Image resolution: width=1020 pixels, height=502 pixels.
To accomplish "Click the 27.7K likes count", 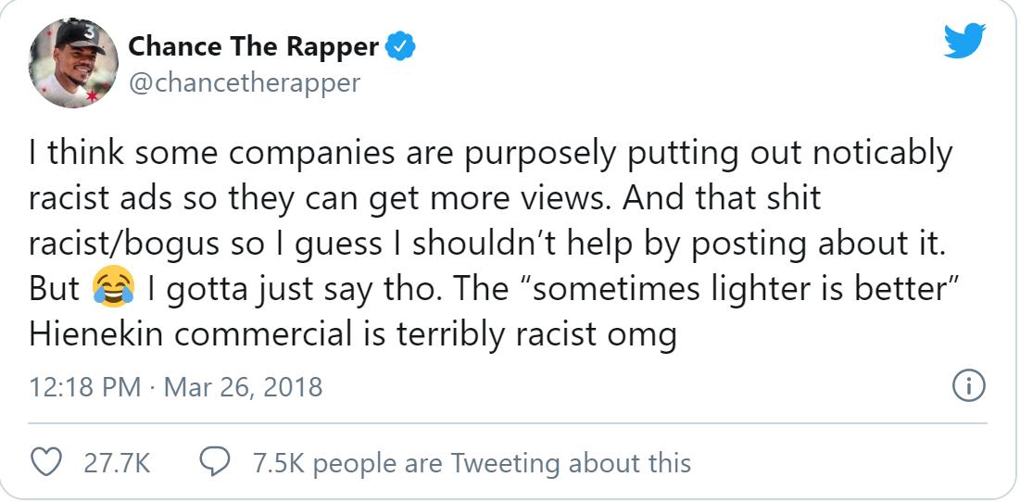I will pyautogui.click(x=117, y=462).
